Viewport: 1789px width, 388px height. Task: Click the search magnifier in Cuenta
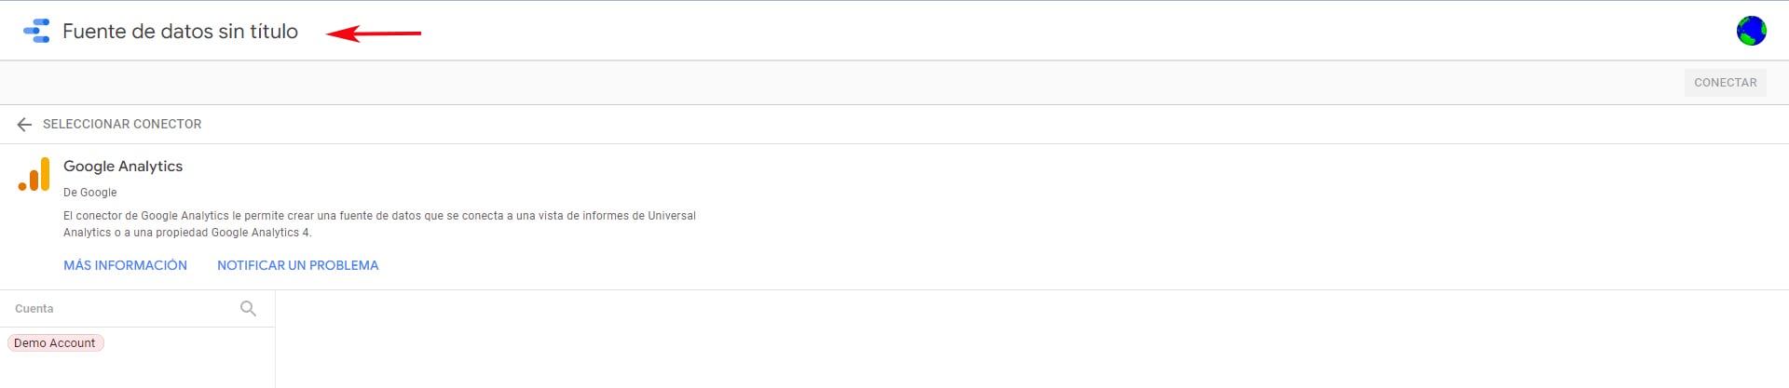248,308
